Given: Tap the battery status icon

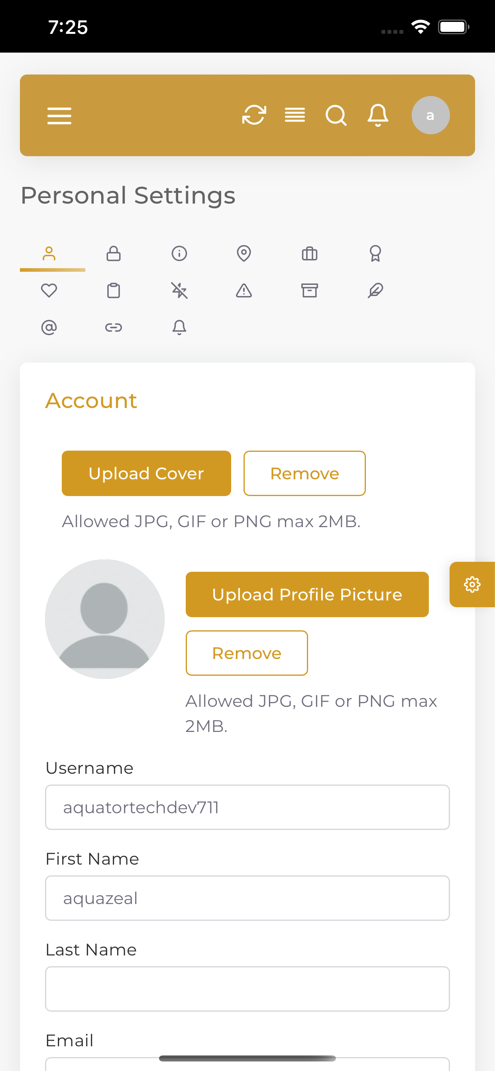Looking at the screenshot, I should pyautogui.click(x=454, y=27).
